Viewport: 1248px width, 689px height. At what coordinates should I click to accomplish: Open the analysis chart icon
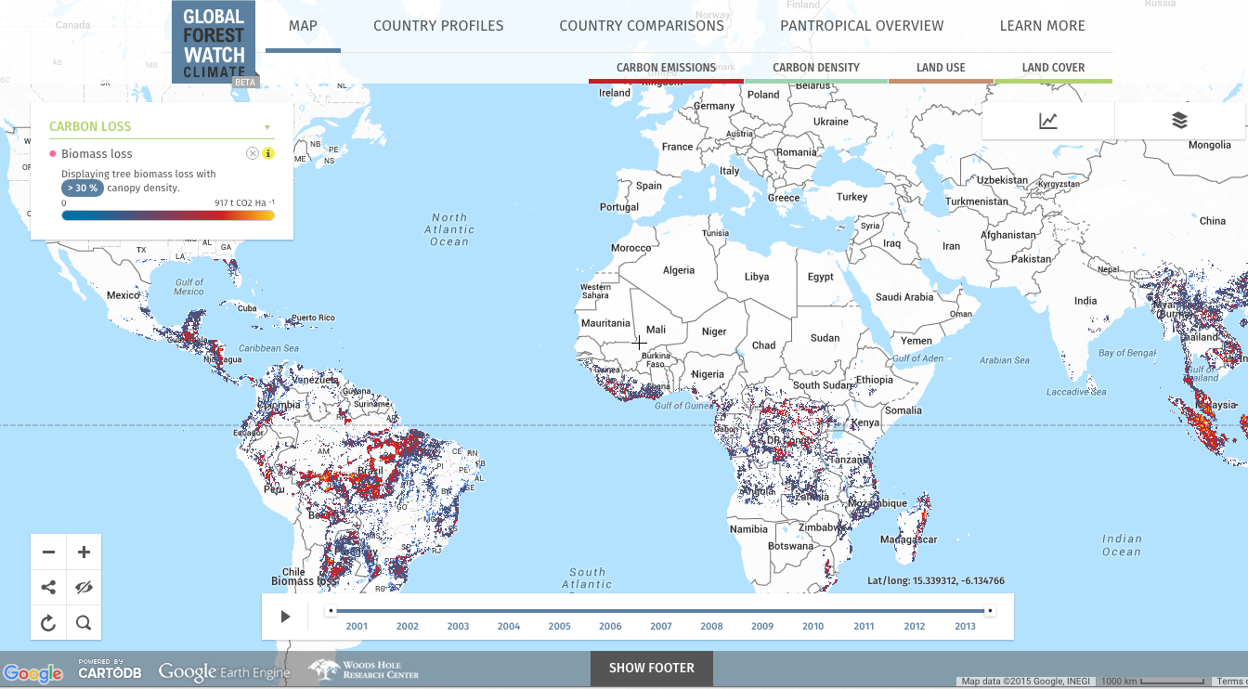(1048, 121)
